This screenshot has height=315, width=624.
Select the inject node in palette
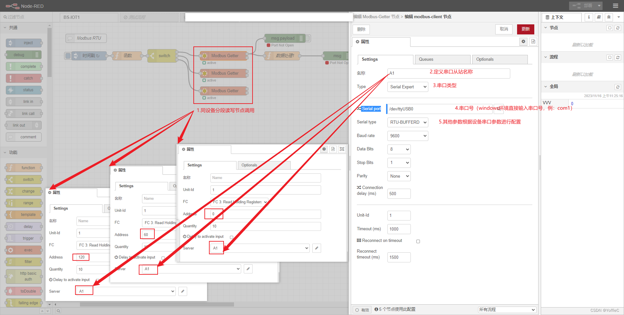point(24,43)
